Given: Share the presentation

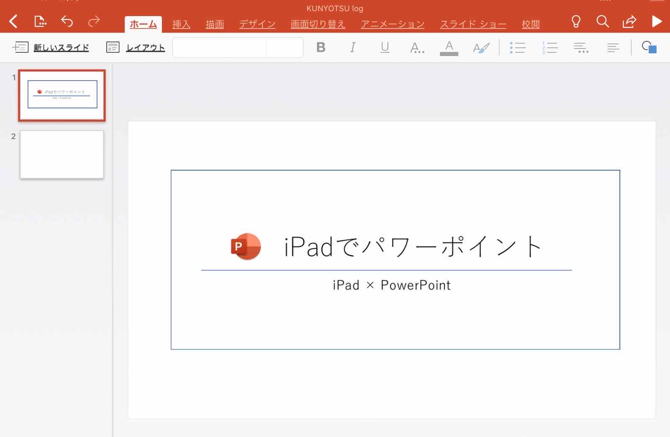Looking at the screenshot, I should [x=629, y=21].
